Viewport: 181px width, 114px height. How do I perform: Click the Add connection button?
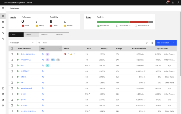166,43
